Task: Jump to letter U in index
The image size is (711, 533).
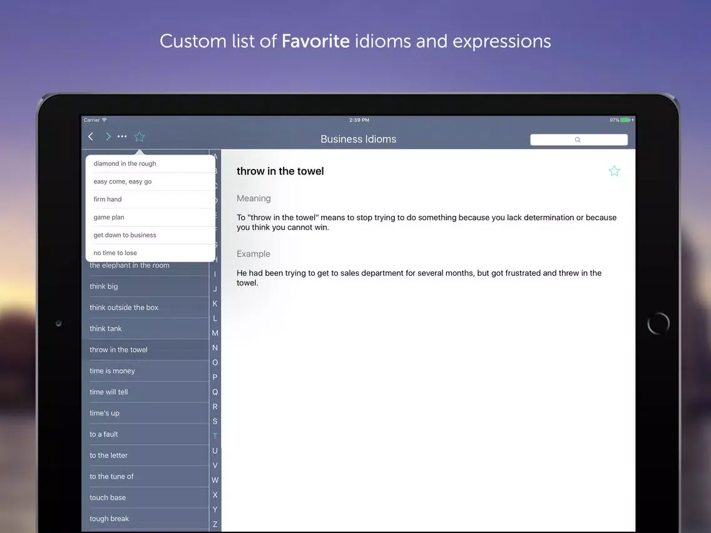Action: pyautogui.click(x=215, y=450)
